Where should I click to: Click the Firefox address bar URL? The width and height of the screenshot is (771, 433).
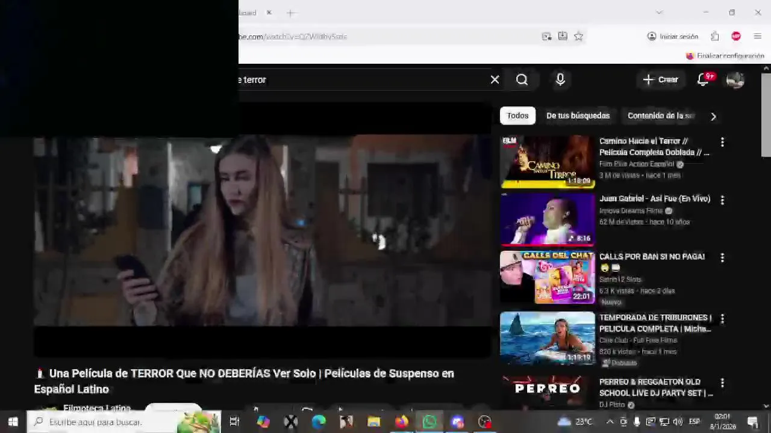293,37
